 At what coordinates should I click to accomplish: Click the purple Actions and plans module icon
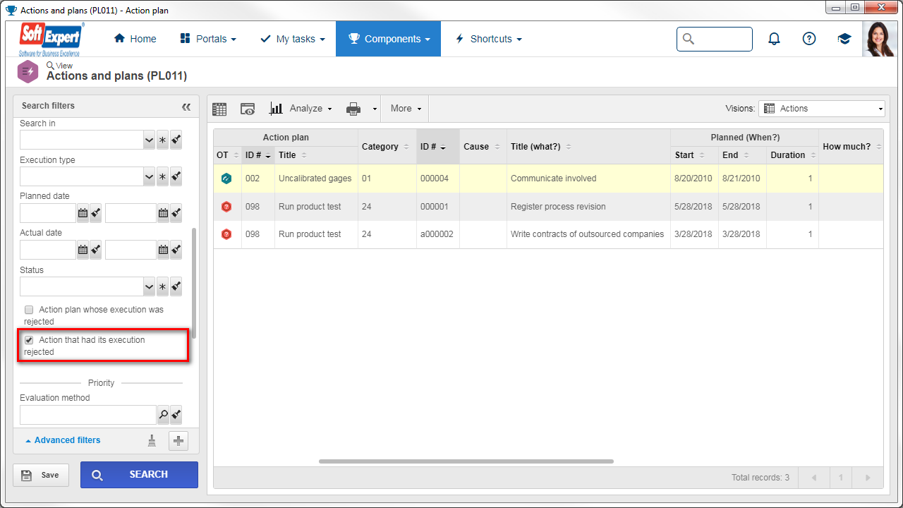[x=28, y=71]
